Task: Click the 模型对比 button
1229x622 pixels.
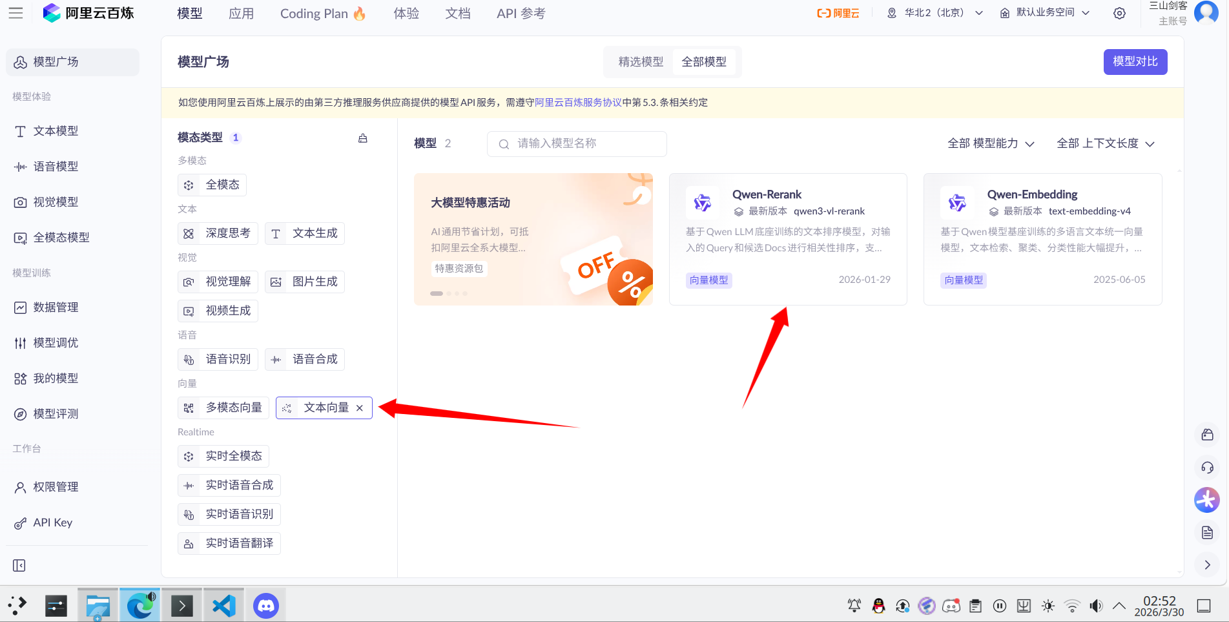Action: click(1135, 61)
